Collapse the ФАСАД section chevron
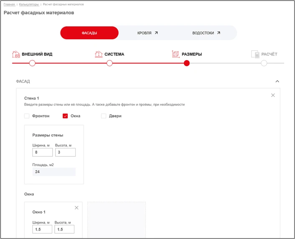 tap(277, 81)
